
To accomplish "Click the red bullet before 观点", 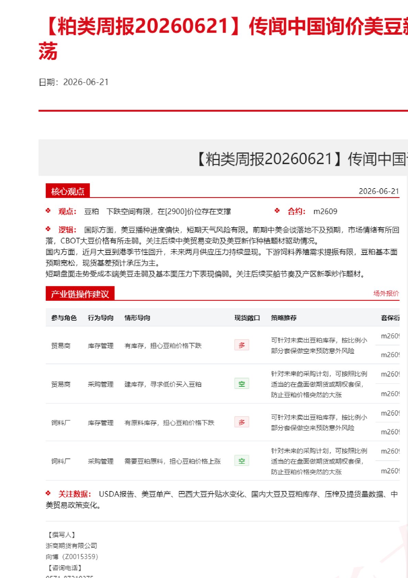I will click(48, 211).
